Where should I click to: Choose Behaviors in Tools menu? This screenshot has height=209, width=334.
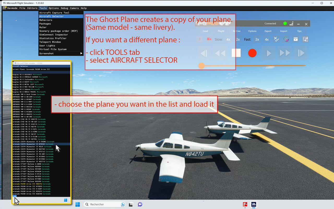(61, 20)
